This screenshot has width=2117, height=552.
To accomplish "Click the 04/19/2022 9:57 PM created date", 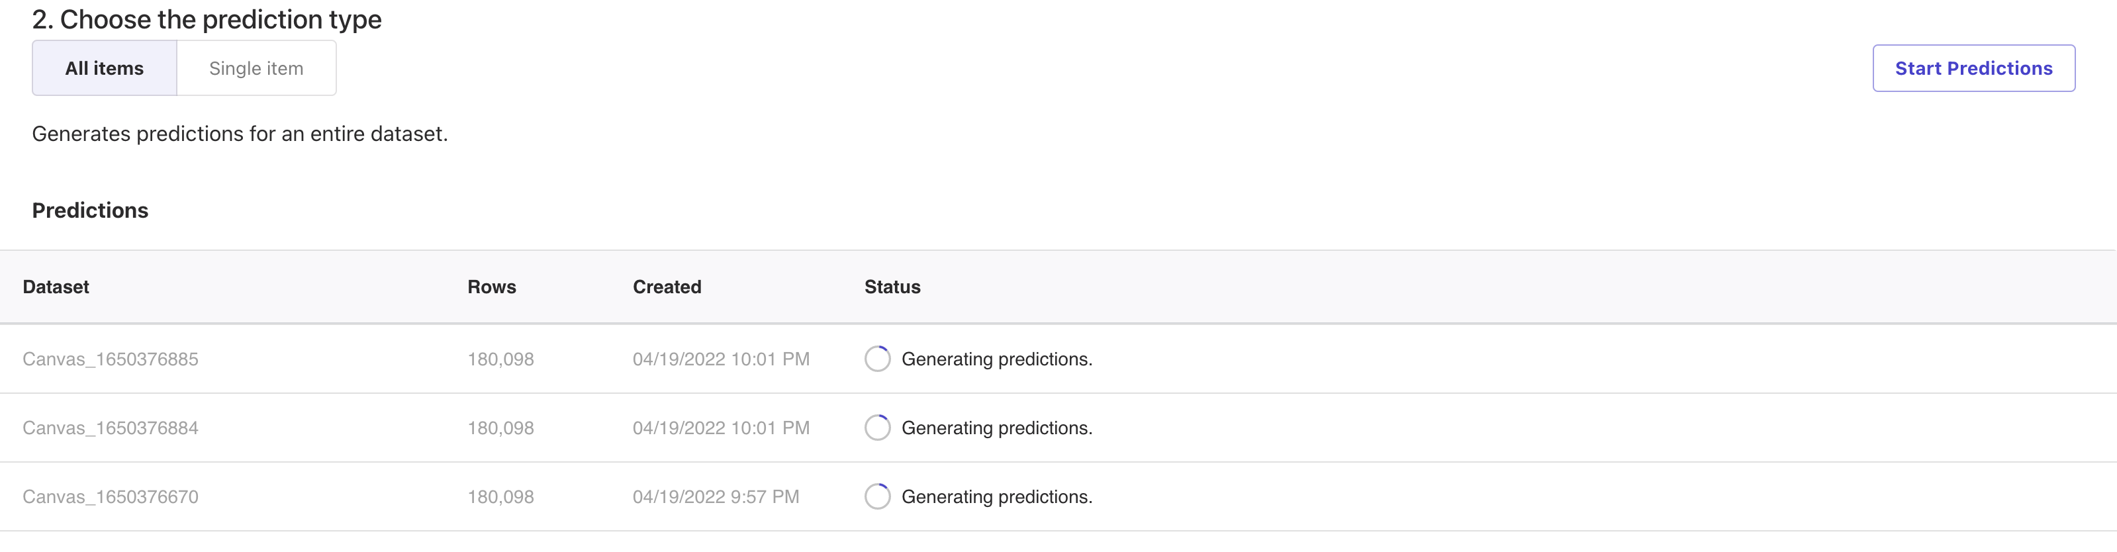I will tap(715, 497).
